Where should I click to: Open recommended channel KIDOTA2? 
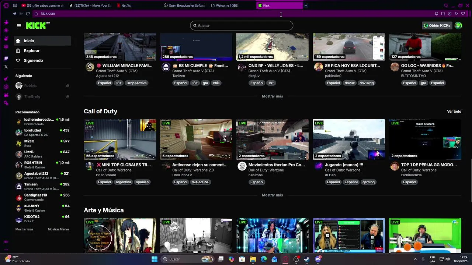42,219
